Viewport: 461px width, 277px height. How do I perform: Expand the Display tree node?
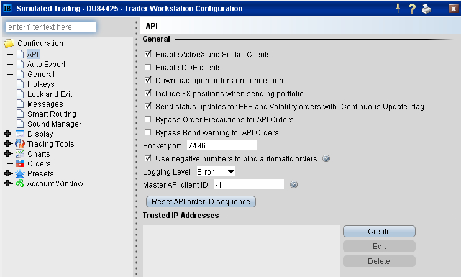7,134
